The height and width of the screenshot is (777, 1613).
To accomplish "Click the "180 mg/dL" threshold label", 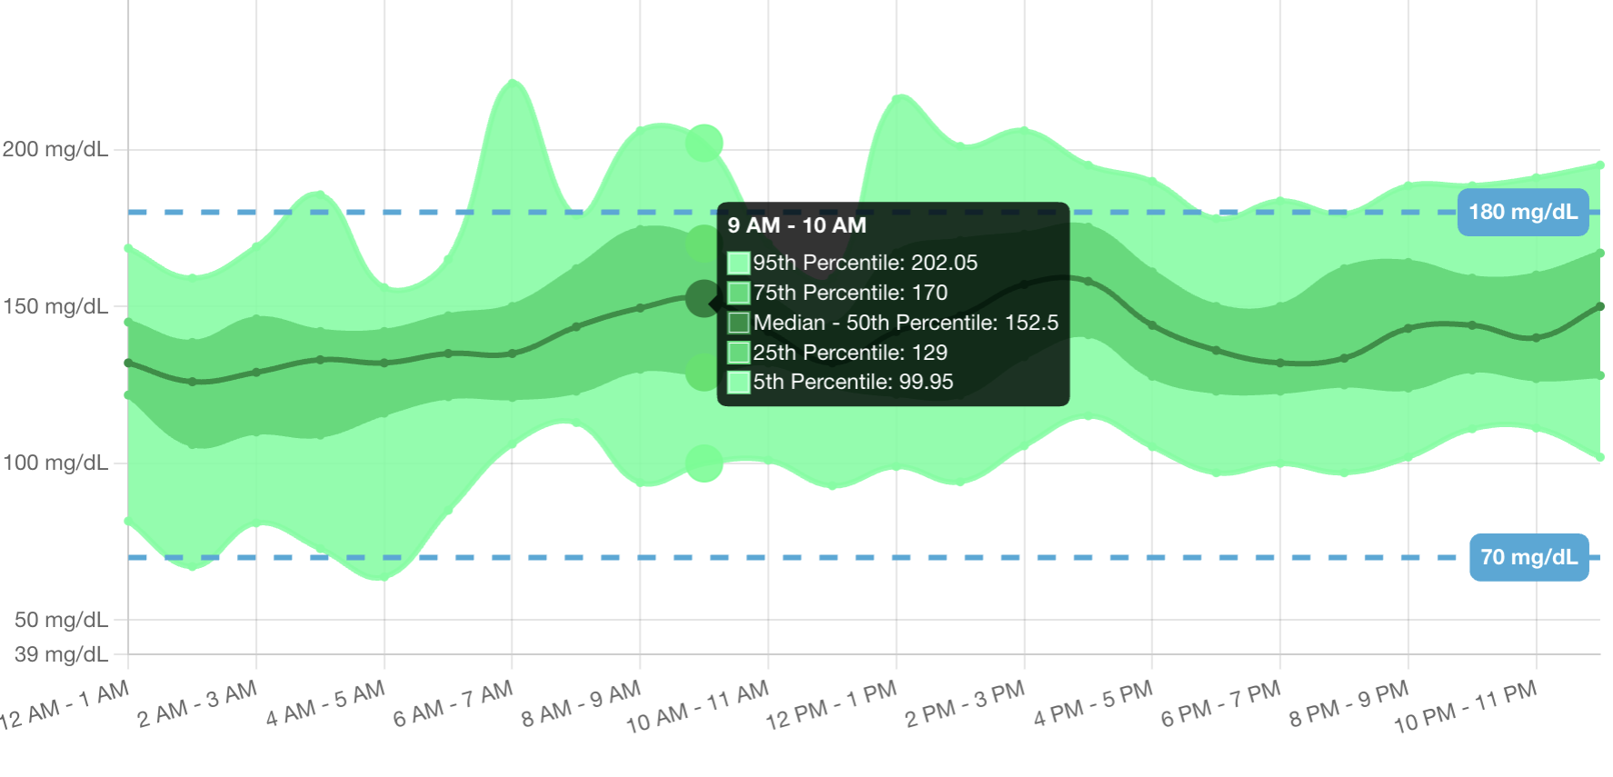I will [x=1523, y=212].
